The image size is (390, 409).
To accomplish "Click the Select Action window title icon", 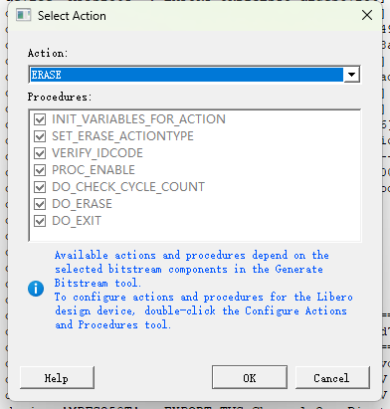I will tap(23, 15).
